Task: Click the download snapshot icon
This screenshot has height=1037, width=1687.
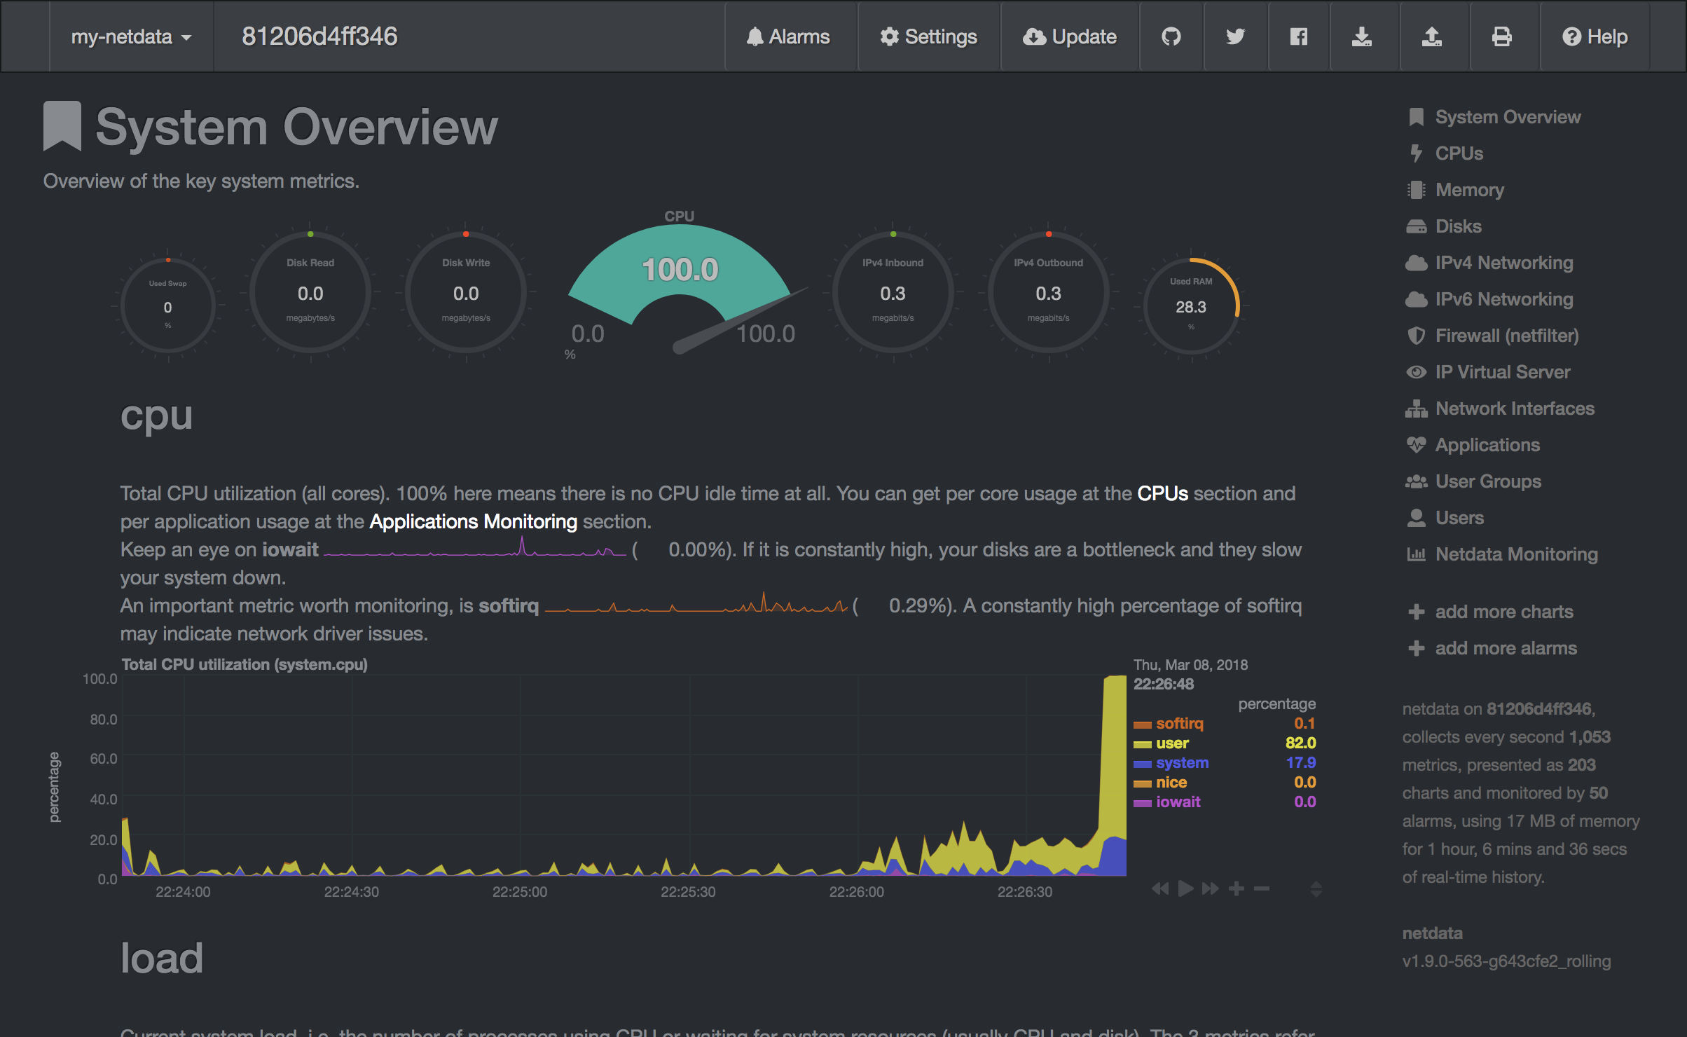Action: pos(1361,36)
